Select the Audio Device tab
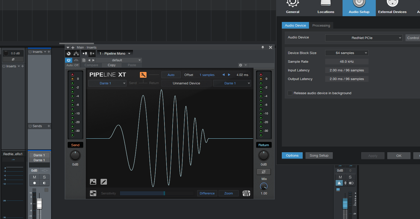This screenshot has width=420, height=219. pos(295,25)
